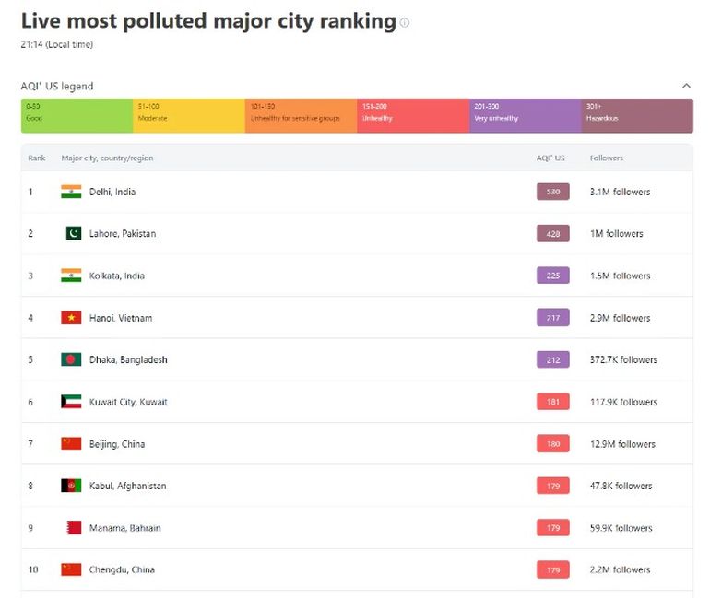Screen dimensions: 710x598
Task: Click the 47.8K followers text for Kabul
Action: [621, 486]
